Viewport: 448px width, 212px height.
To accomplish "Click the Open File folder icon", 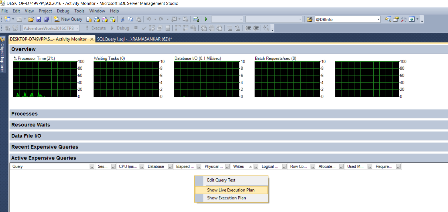I will [31, 19].
